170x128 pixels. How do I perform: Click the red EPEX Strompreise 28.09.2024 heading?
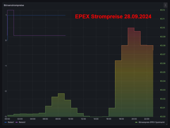113,17
